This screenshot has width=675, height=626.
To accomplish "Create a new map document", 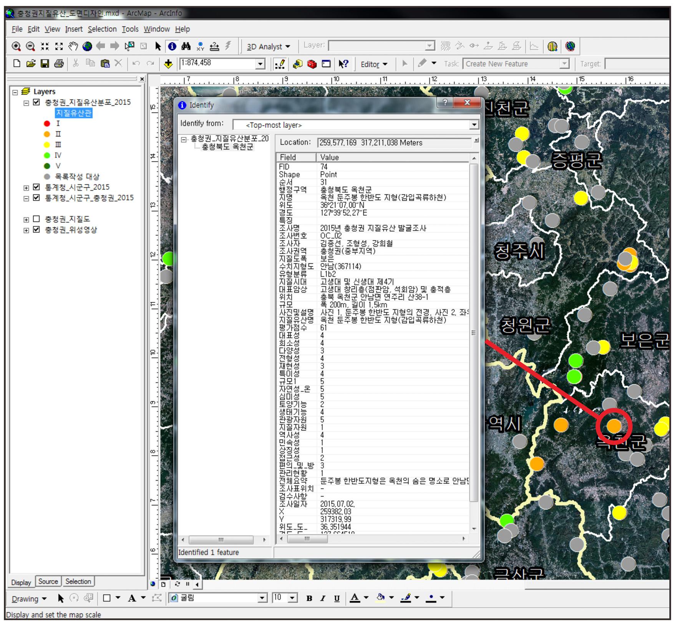I will 17,64.
